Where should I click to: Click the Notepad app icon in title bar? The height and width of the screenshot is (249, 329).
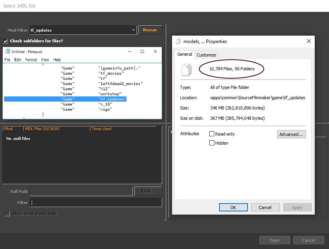8,52
